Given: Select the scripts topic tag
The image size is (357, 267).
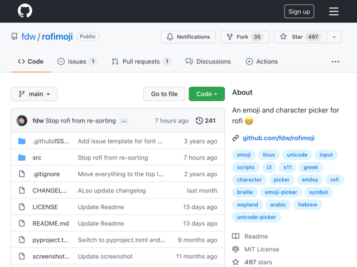Looking at the screenshot, I should pyautogui.click(x=245, y=167).
